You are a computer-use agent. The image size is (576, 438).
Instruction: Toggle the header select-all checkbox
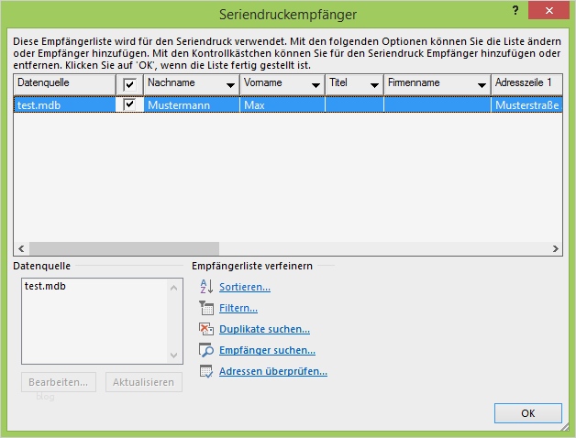[129, 84]
